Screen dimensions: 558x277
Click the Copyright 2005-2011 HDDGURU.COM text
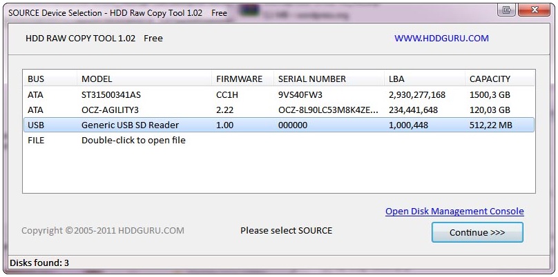coord(103,230)
